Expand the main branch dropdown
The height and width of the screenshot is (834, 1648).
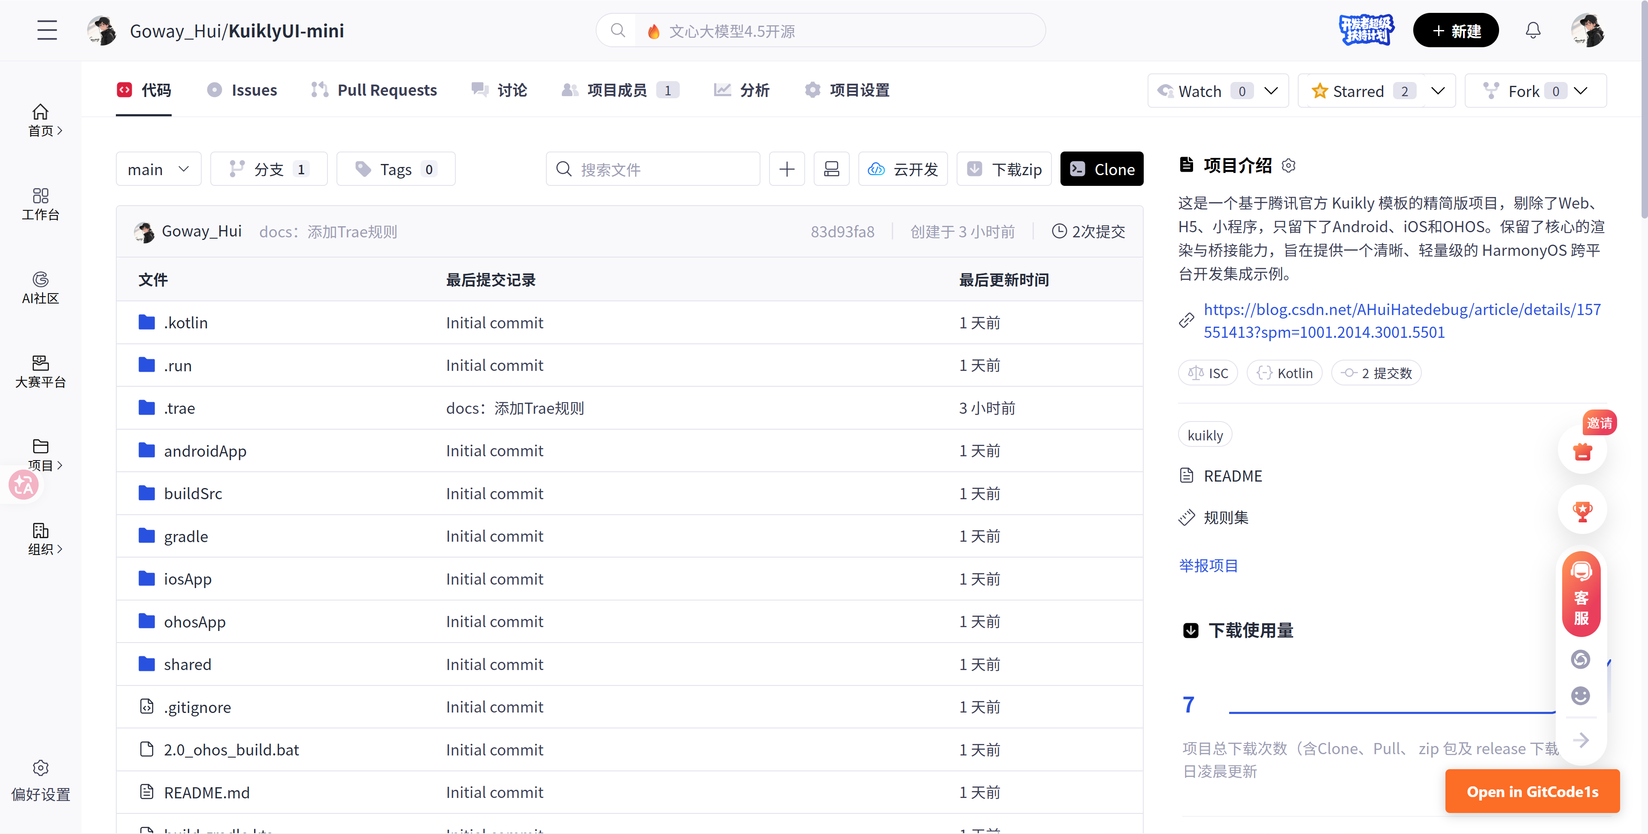158,169
